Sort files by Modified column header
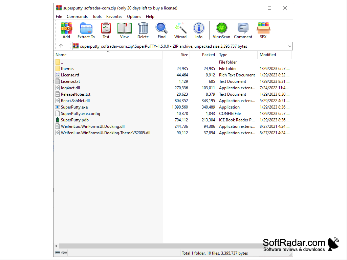Screen dimensions: 347x260 [275, 55]
